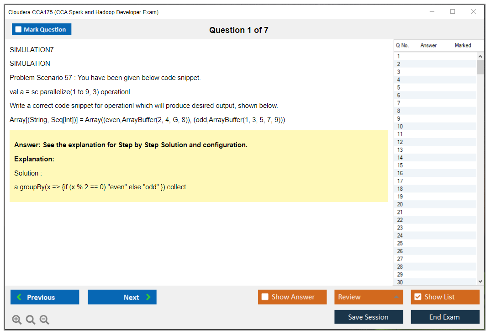The image size is (491, 336).
Task: Click the zoom reset magnifier icon
Action: (x=31, y=320)
